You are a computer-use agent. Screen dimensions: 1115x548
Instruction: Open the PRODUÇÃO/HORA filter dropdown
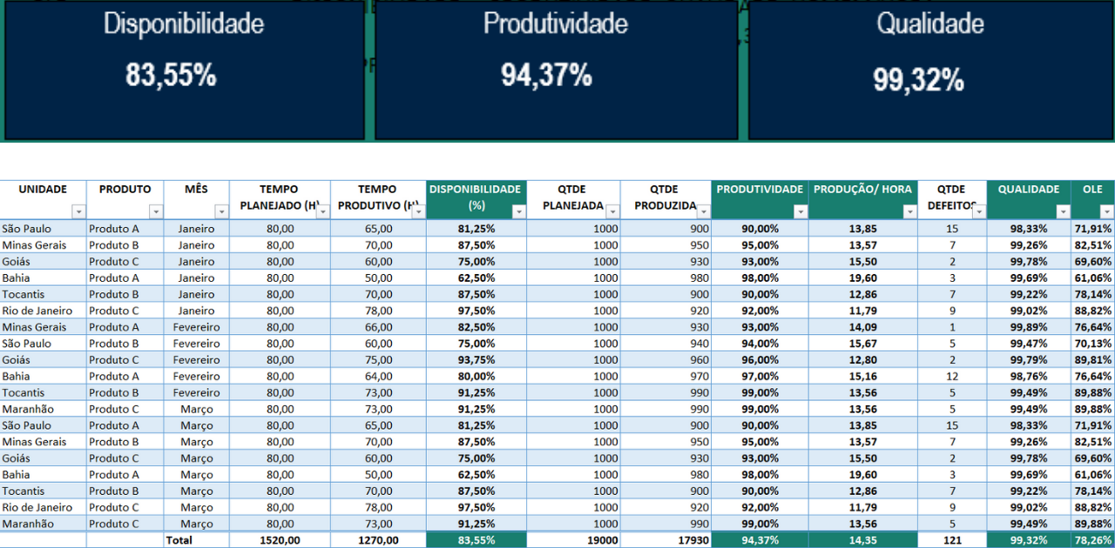909,211
